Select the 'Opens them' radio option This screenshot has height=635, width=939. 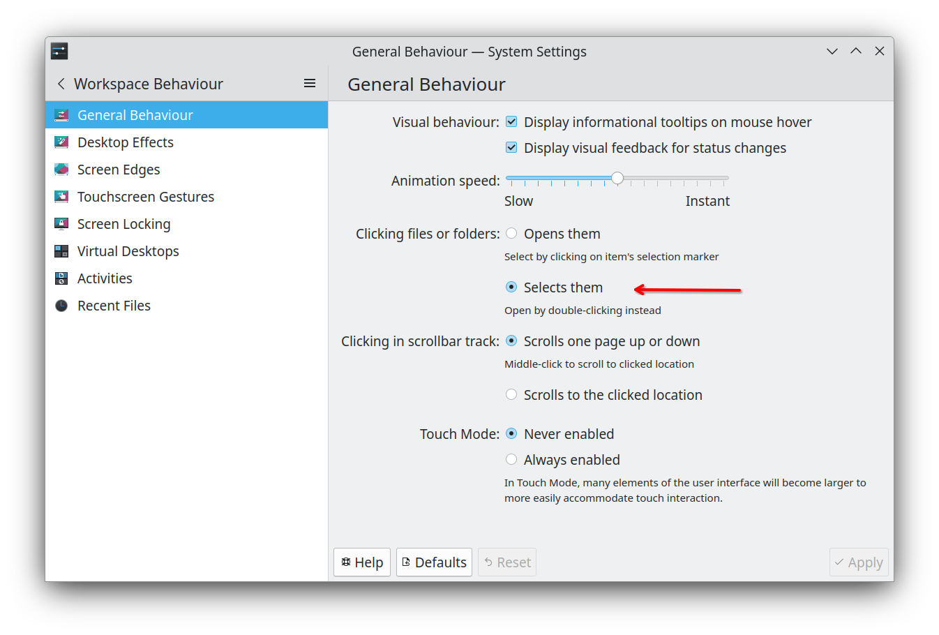click(x=511, y=234)
